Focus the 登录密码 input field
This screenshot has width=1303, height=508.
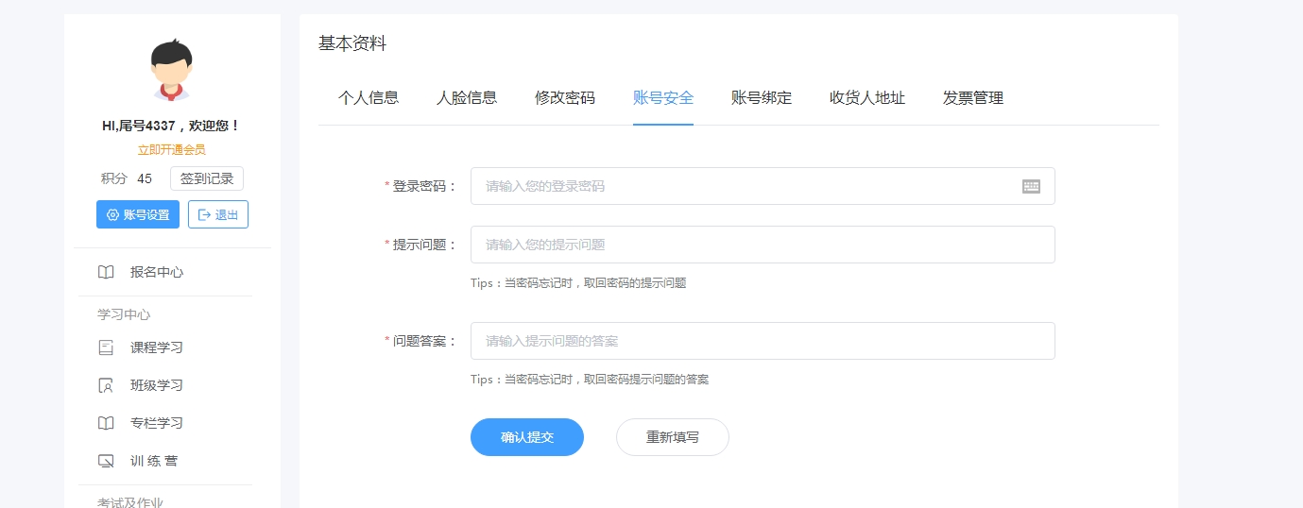tap(763, 186)
